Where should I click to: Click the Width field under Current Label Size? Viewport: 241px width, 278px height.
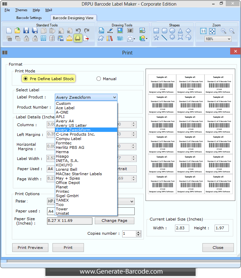pyautogui.click(x=182, y=228)
